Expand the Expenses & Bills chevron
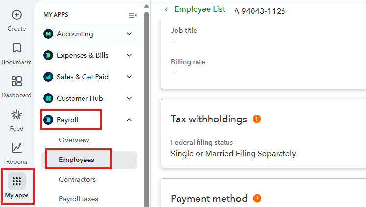The height and width of the screenshot is (207, 366). tap(129, 55)
